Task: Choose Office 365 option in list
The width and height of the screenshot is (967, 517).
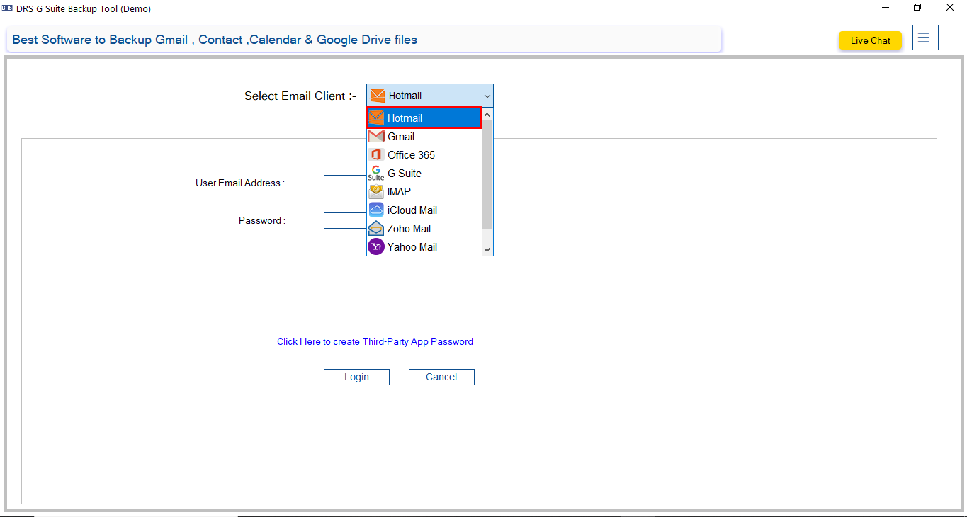Action: pyautogui.click(x=411, y=155)
